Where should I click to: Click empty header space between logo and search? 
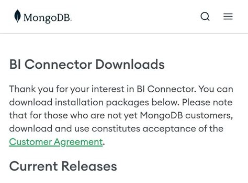click(x=136, y=16)
